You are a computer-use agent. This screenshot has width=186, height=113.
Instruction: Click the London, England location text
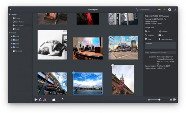(x=151, y=21)
